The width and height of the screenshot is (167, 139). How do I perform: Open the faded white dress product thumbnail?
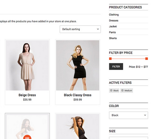(x=27, y=126)
